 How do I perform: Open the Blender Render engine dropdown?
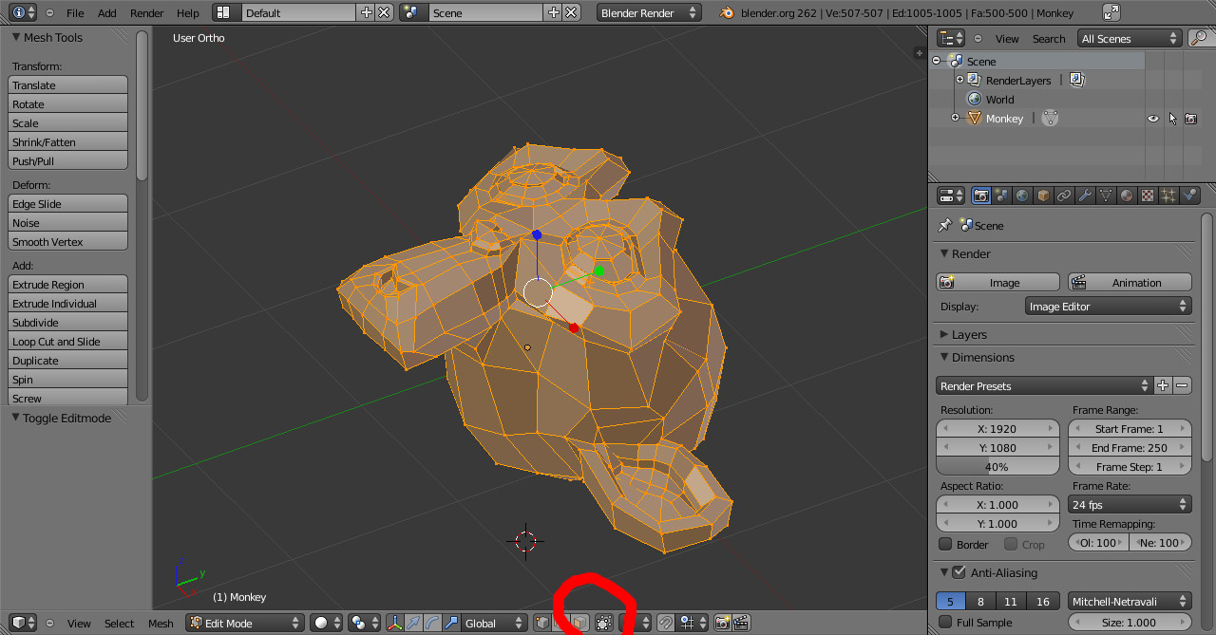(649, 12)
